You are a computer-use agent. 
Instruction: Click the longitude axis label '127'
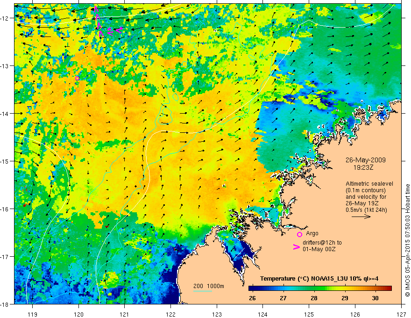click(401, 314)
